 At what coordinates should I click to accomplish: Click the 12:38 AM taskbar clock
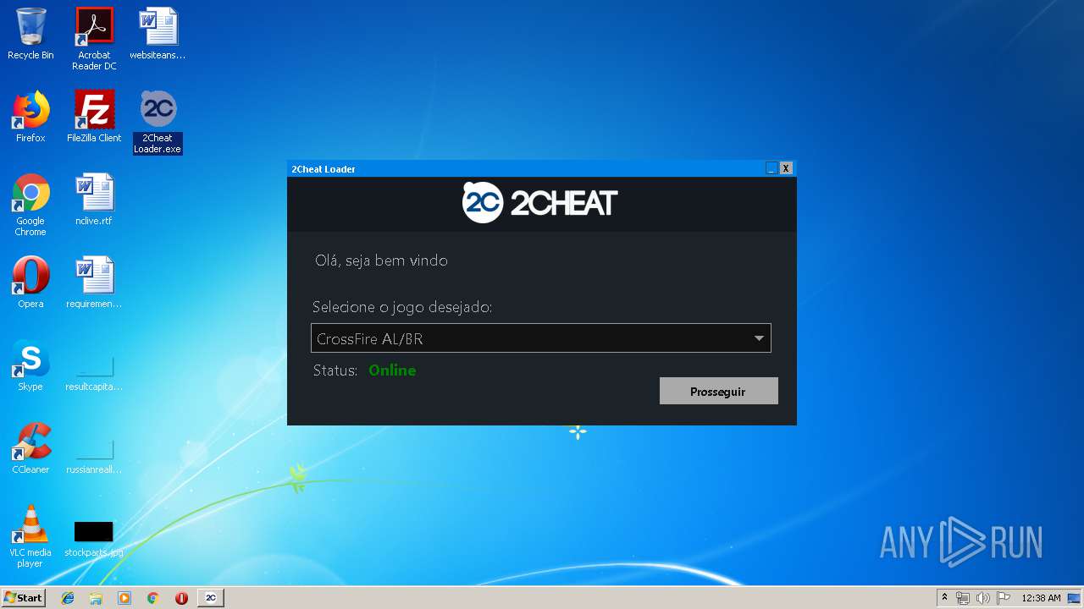tap(1041, 598)
